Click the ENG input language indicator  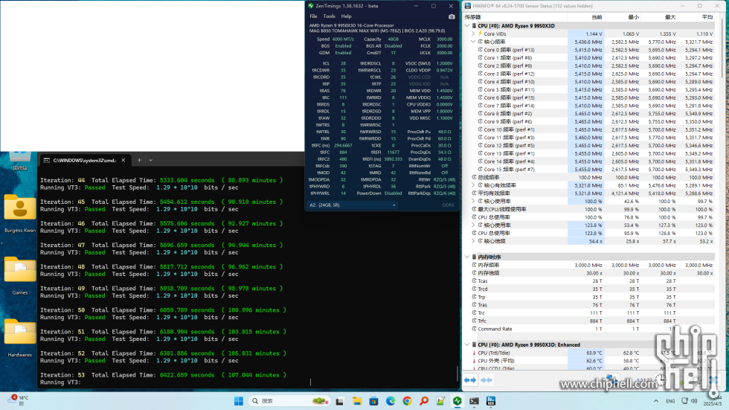point(670,401)
